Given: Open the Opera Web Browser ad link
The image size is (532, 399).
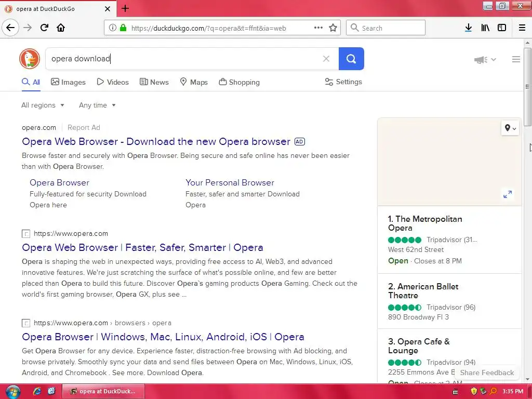Looking at the screenshot, I should point(156,141).
